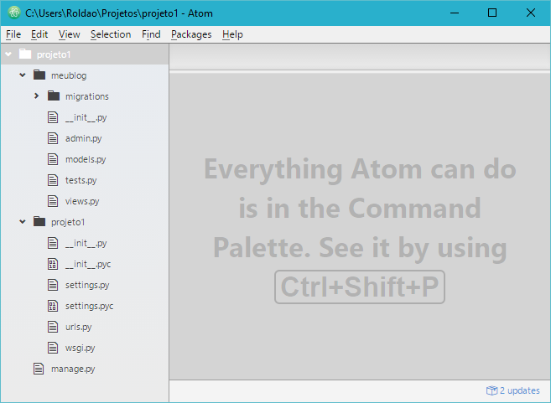Open settings.pyc in the tree view

[89, 306]
